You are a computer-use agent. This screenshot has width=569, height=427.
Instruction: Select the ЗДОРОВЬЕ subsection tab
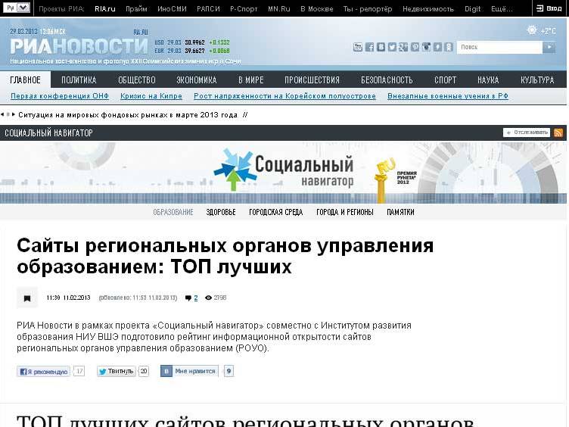[x=221, y=212]
